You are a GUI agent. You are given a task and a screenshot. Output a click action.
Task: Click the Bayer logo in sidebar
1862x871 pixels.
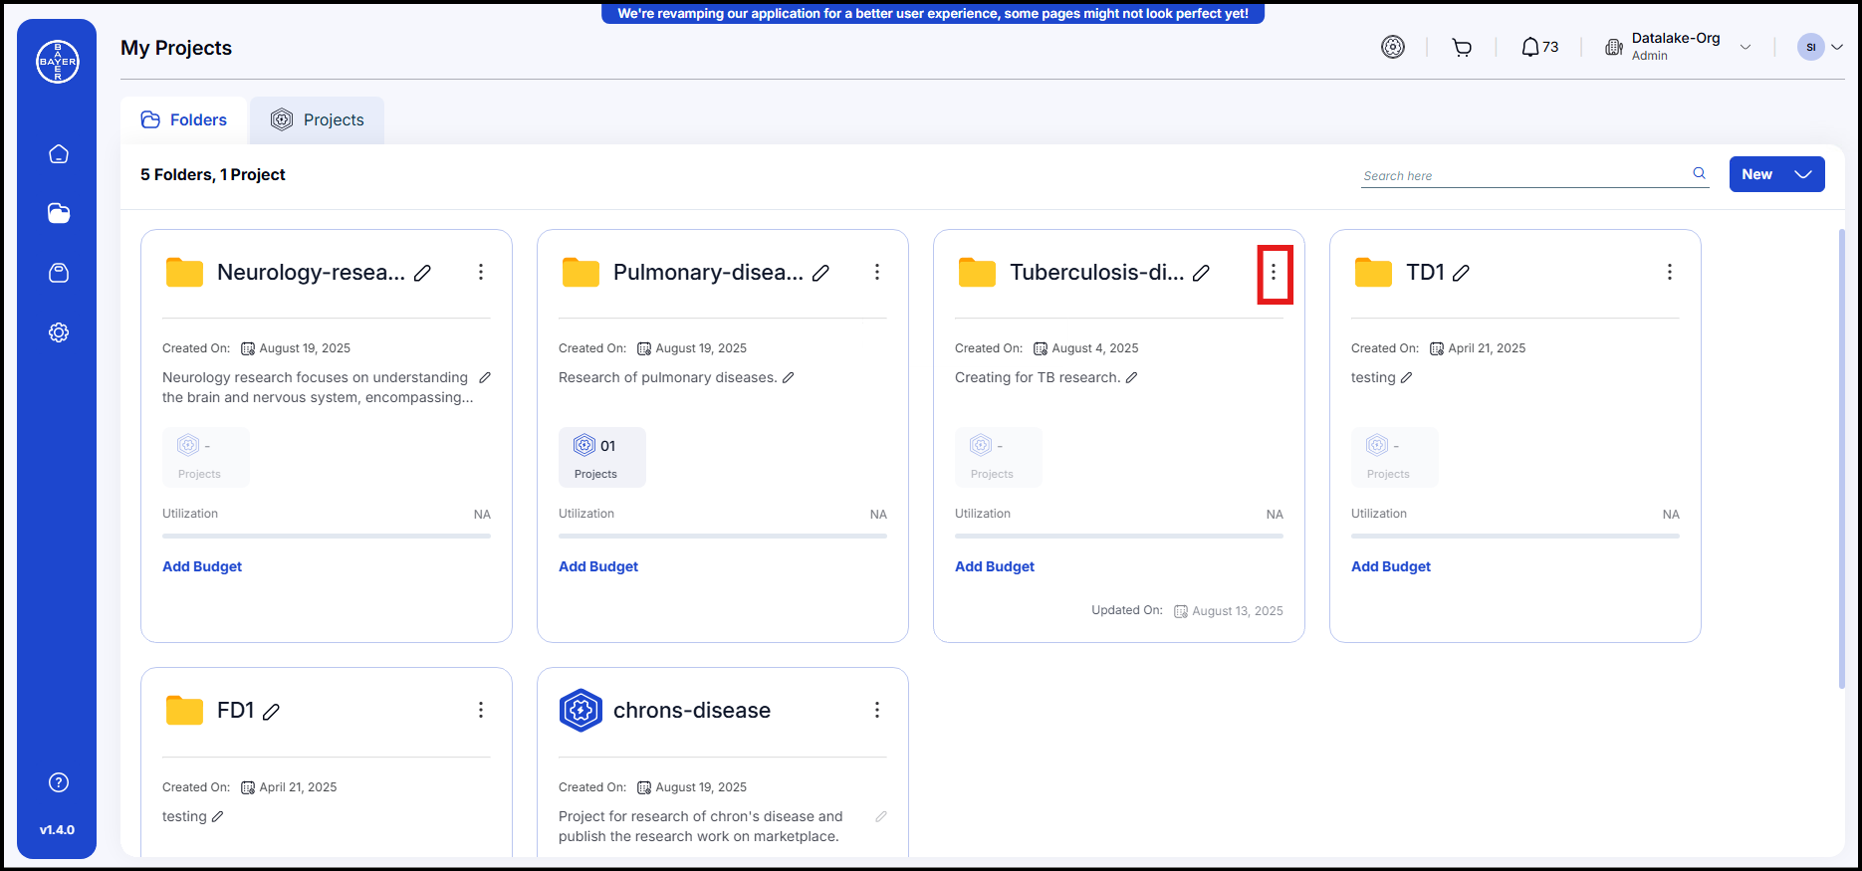coord(58,62)
